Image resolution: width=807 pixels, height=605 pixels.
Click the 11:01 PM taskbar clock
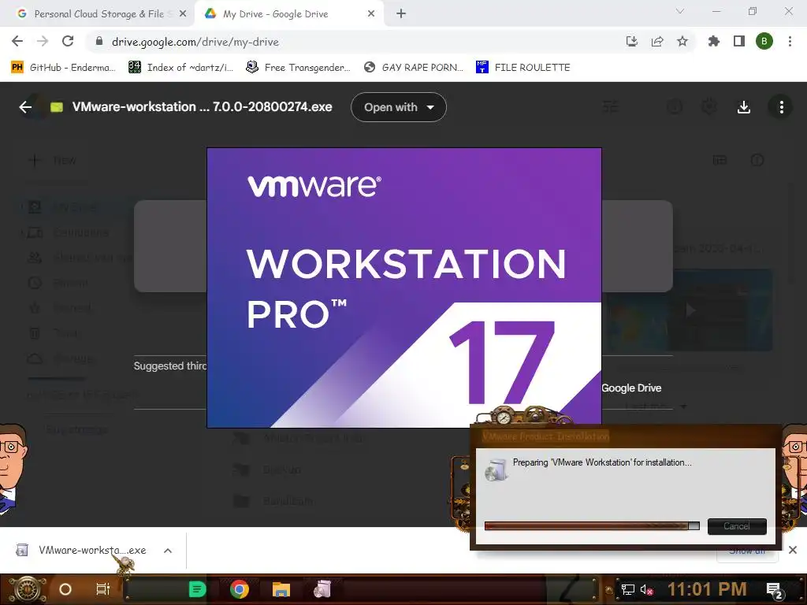pos(707,589)
